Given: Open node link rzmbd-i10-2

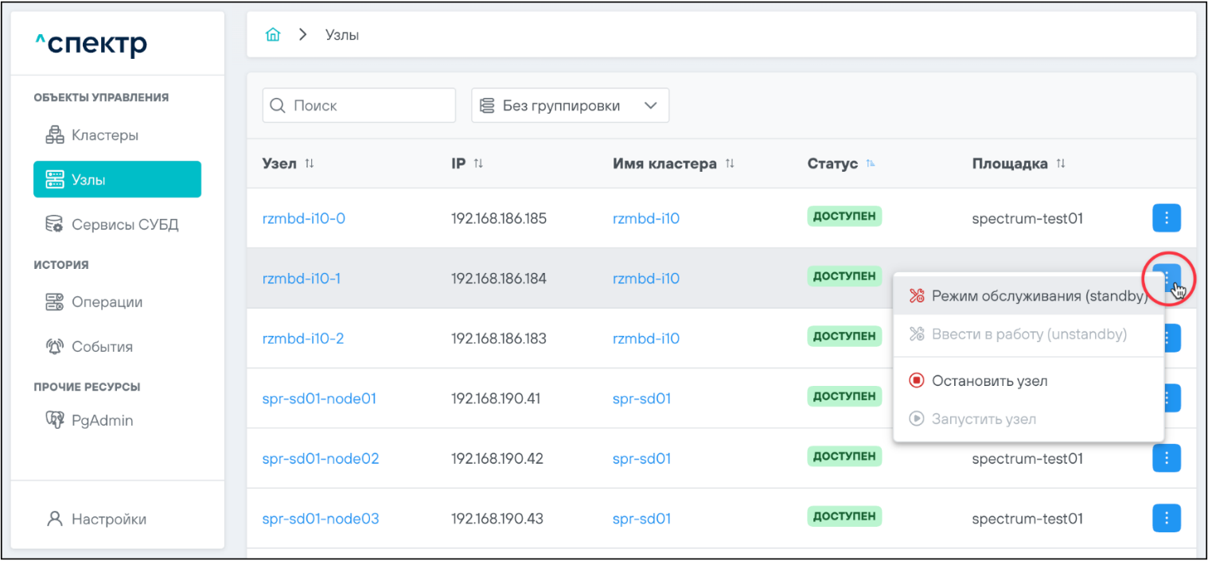Looking at the screenshot, I should (x=303, y=338).
